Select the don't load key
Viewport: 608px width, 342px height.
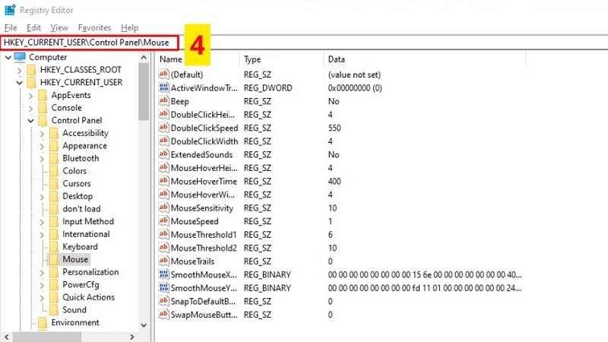point(81,208)
